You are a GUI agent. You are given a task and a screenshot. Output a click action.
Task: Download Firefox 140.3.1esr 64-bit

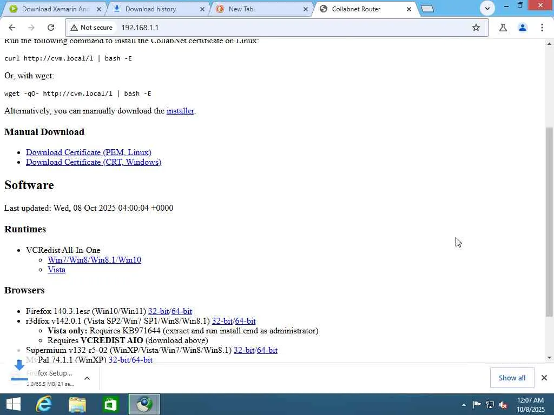[182, 311]
